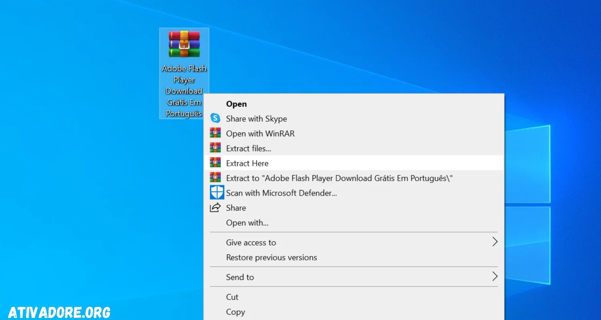Select Extract files... option
This screenshot has height=320, width=601.
(354, 148)
